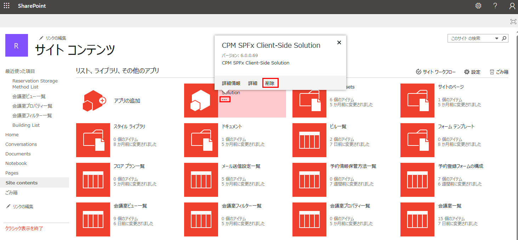Open the 予約登録フォームの構成 title link
Image resolution: width=518 pixels, height=240 pixels.
point(461,166)
